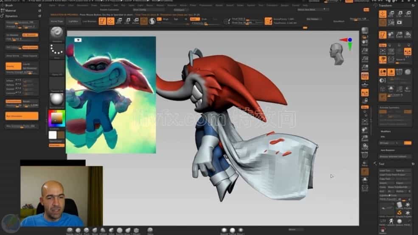Toggle the Live Boolean button
The height and width of the screenshot is (235, 418).
89,21
